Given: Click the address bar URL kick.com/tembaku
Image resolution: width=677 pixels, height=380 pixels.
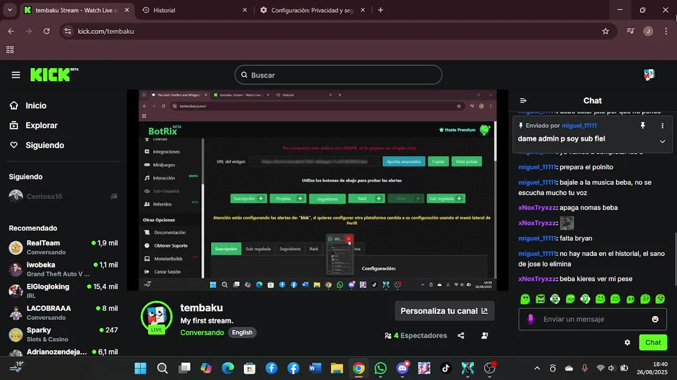Looking at the screenshot, I should (x=106, y=31).
